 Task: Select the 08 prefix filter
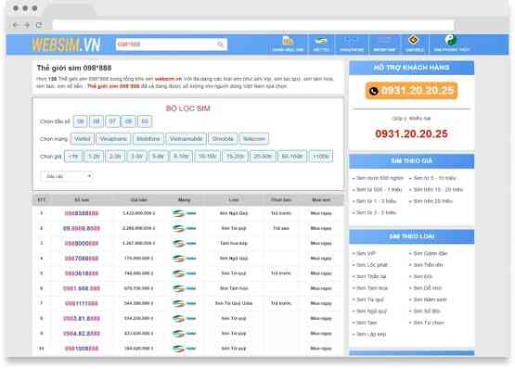(97, 121)
